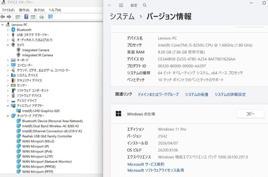Select WAN Miniport (L2TP) adapter
The width and height of the screenshot is (268, 177).
38,156
